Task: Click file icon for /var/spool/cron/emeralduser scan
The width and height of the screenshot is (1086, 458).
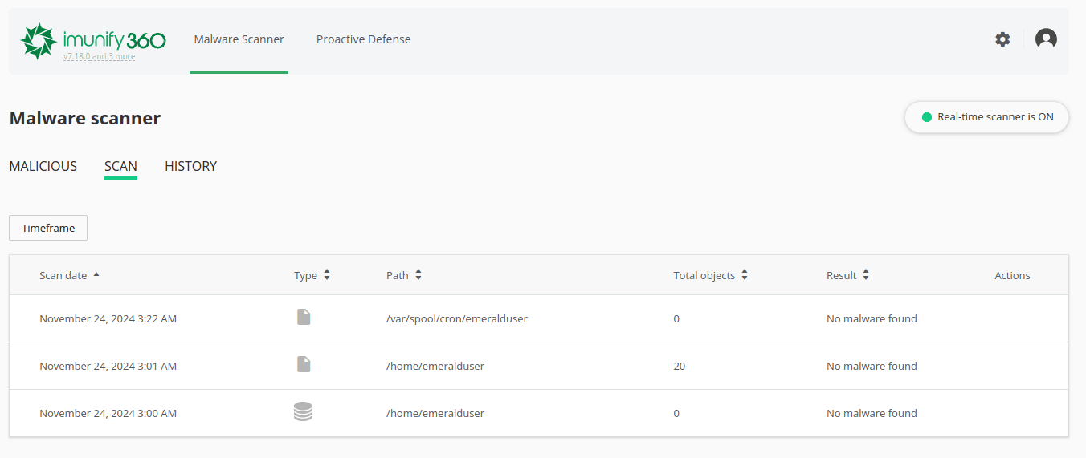Action: pos(303,318)
